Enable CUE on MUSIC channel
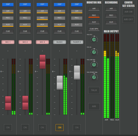The width and height of the screenshot is (138, 136). [59, 31]
